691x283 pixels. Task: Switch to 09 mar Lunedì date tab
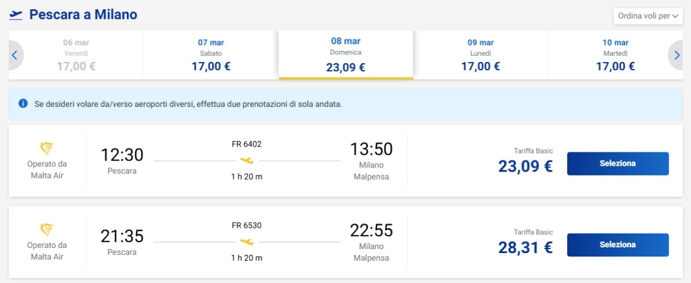coord(480,55)
